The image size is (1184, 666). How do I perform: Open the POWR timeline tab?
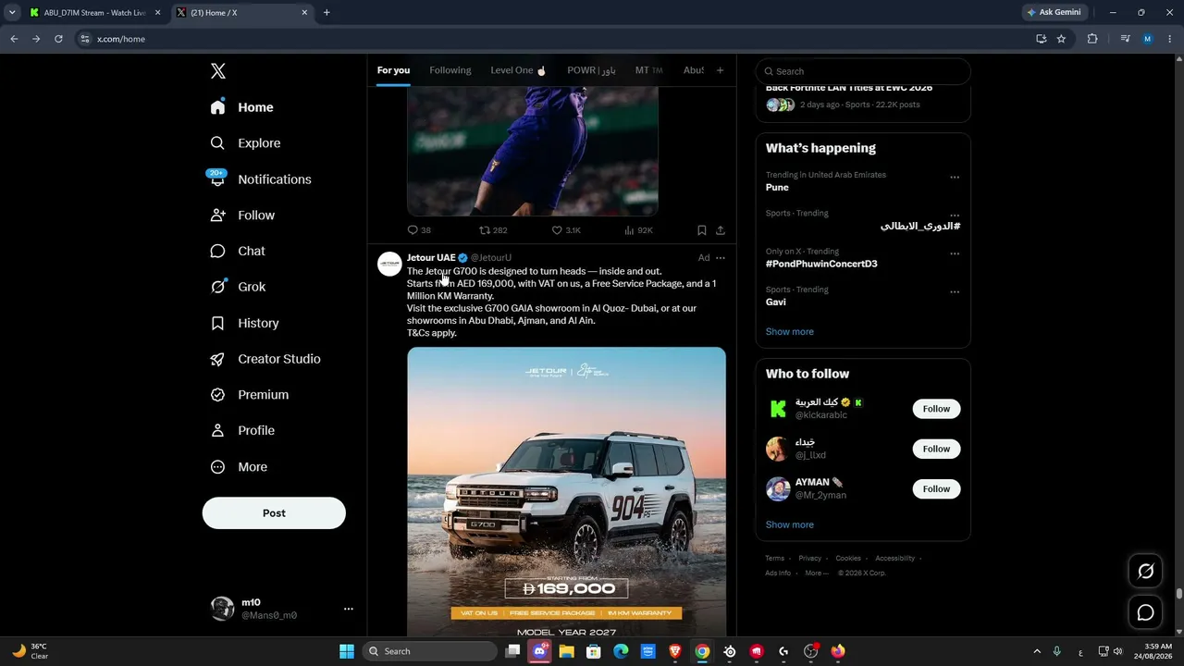point(591,70)
